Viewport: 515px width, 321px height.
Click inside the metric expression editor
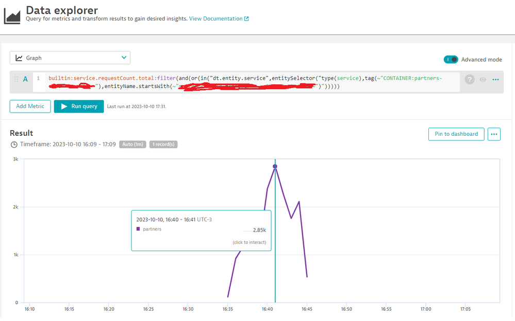pyautogui.click(x=247, y=82)
